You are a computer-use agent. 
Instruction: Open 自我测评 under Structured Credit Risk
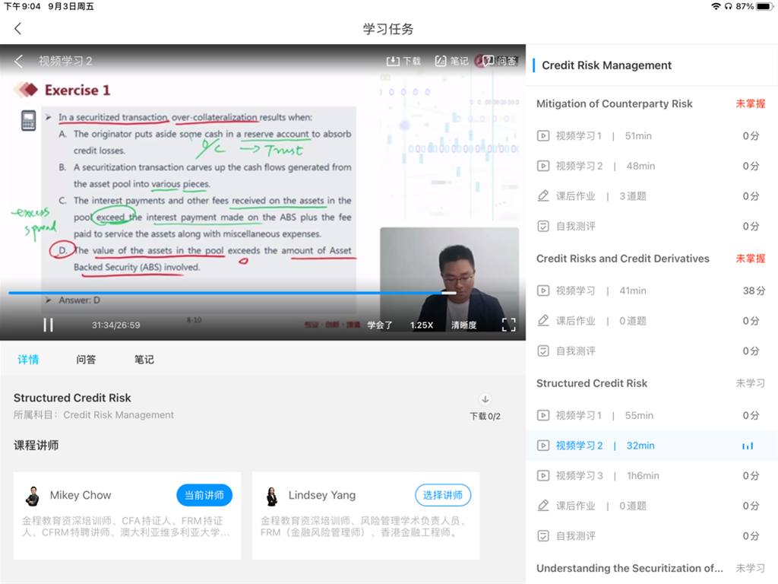pyautogui.click(x=651, y=536)
